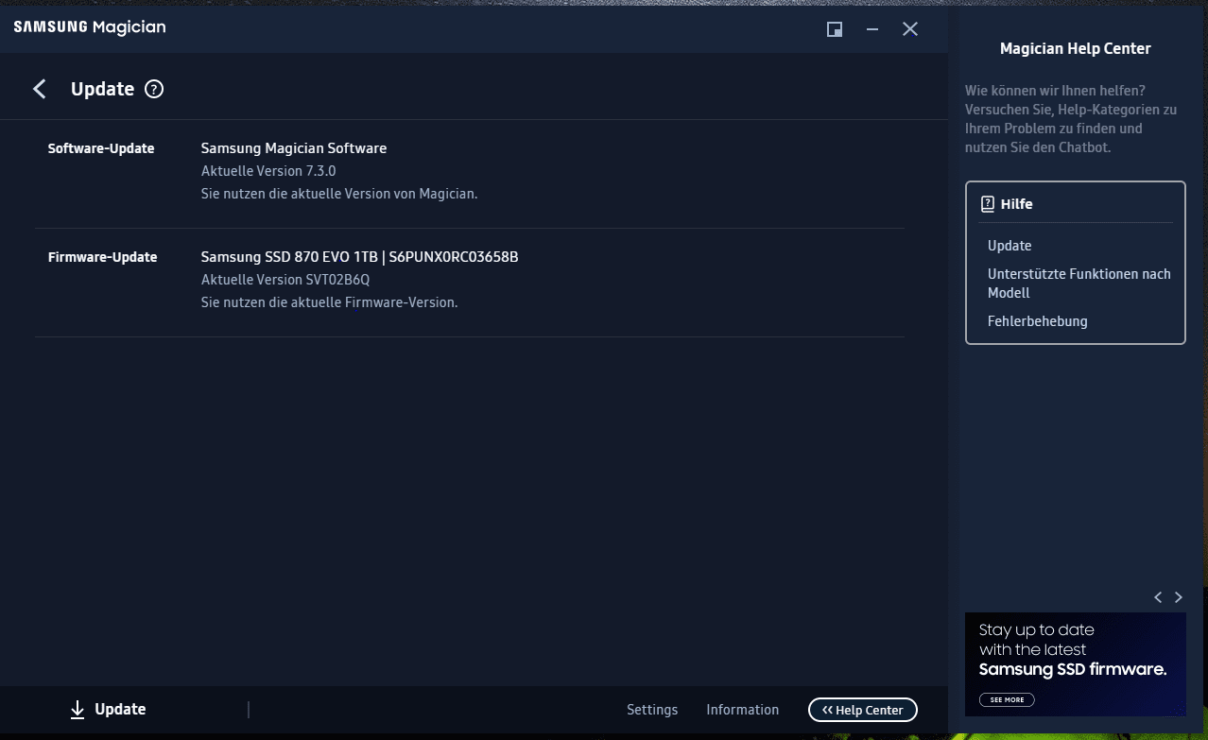Click the Hilfe heading in help box

coord(1017,204)
